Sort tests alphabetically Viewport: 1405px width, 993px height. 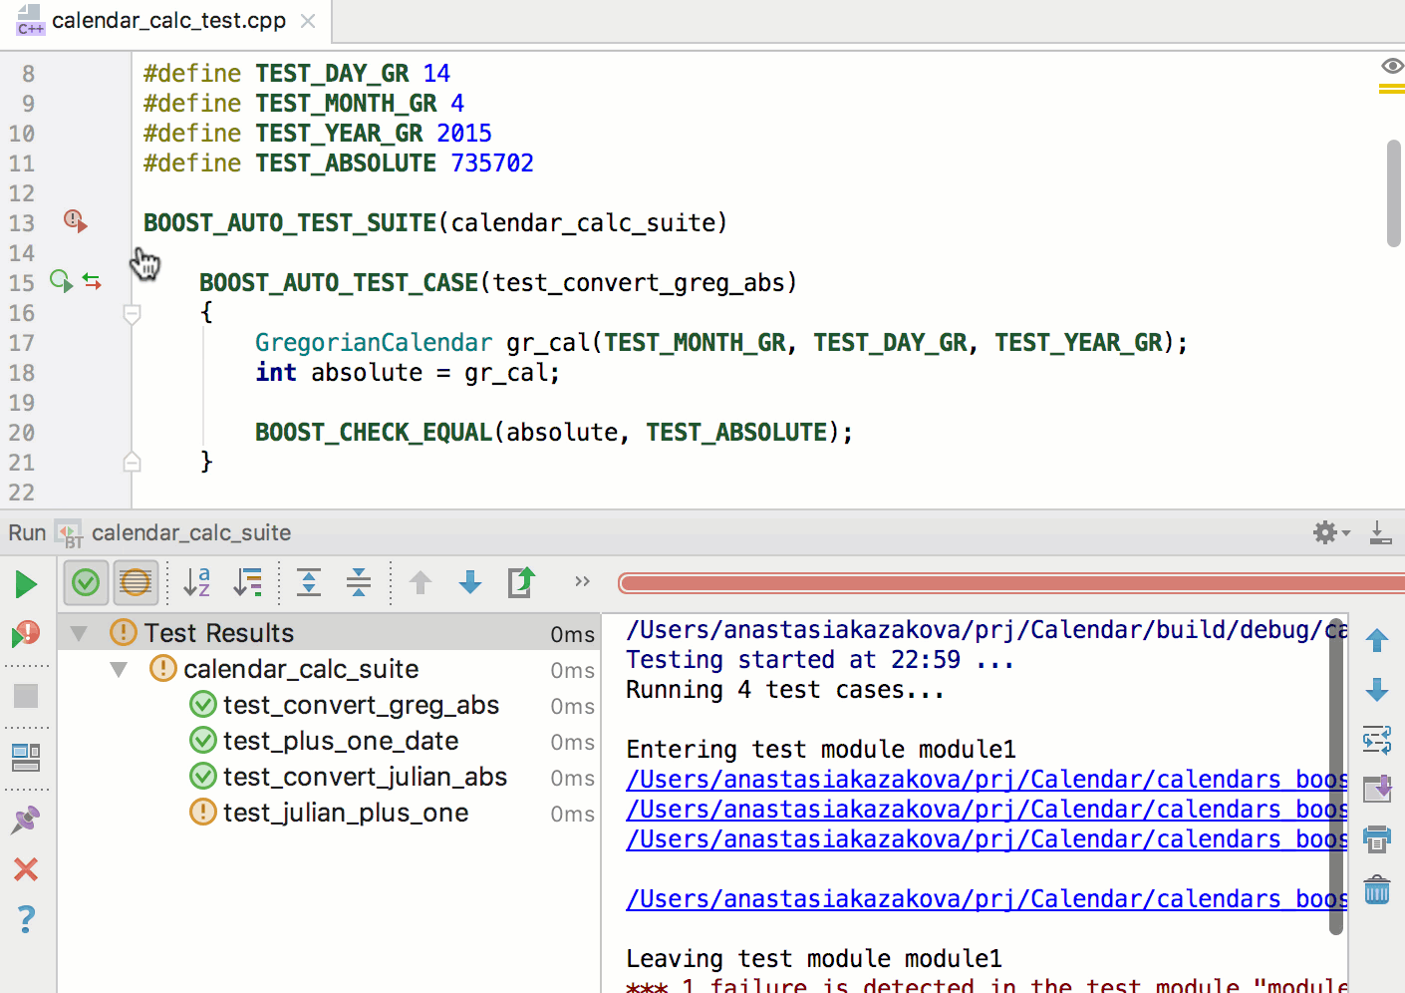click(197, 582)
